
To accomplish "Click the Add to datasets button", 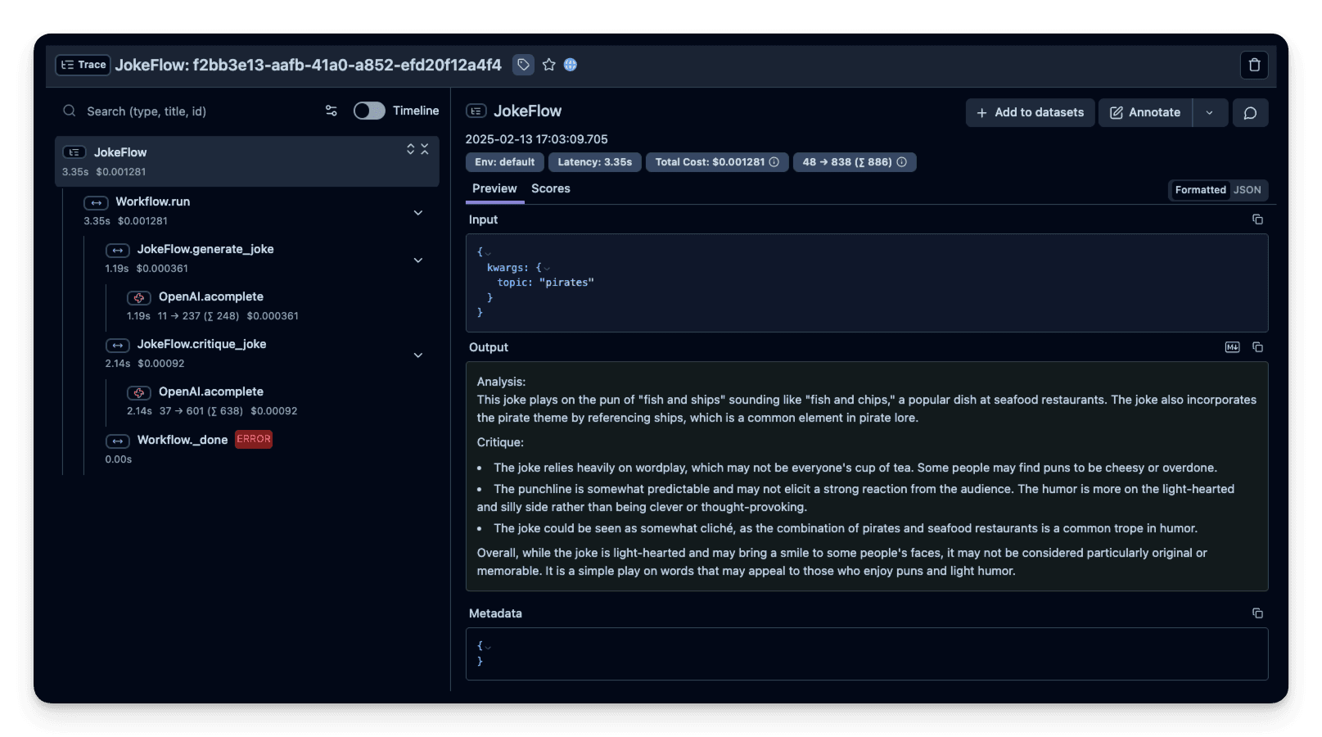I will coord(1030,112).
